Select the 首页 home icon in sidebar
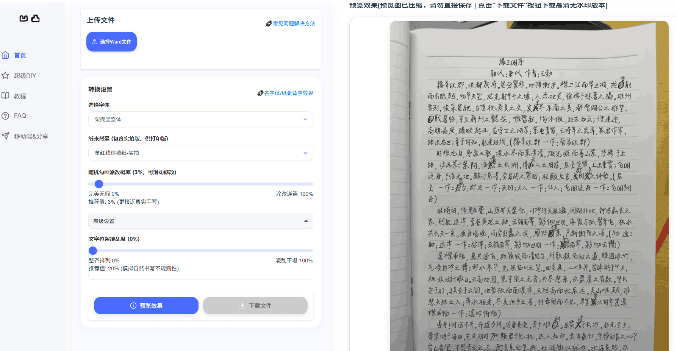Image resolution: width=677 pixels, height=351 pixels. pyautogui.click(x=5, y=55)
